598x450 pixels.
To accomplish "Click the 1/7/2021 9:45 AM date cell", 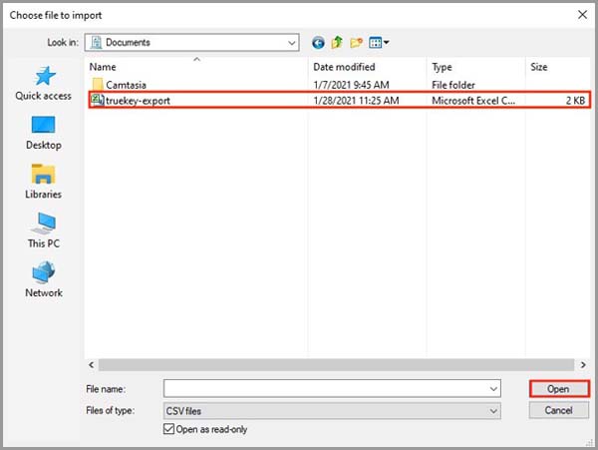I will 351,85.
